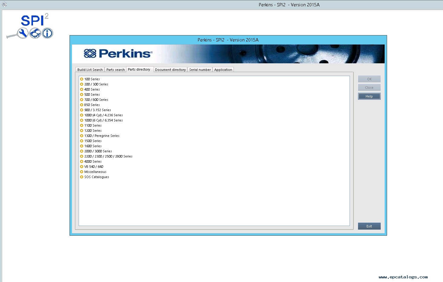Viewport: 443px width, 282px height.
Task: Expand the SOS Catalogues plus icon
Action: pyautogui.click(x=82, y=177)
